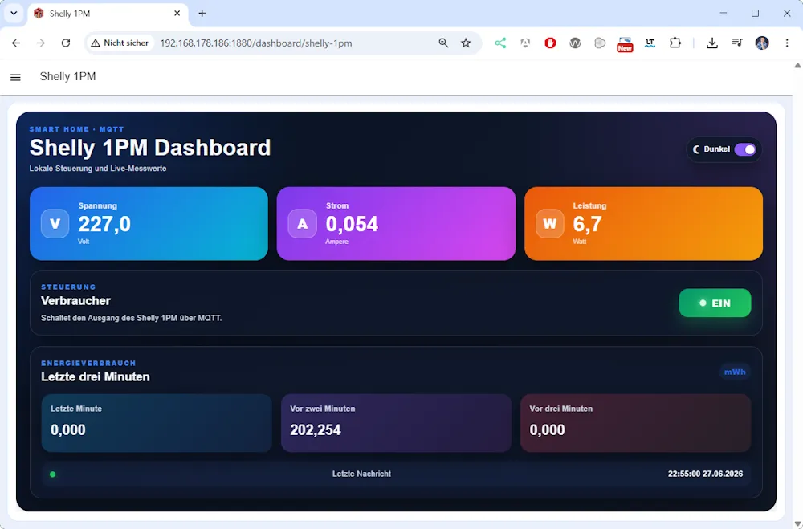
Task: Click the Shelly 1PM Dashboard heading
Action: coord(150,148)
